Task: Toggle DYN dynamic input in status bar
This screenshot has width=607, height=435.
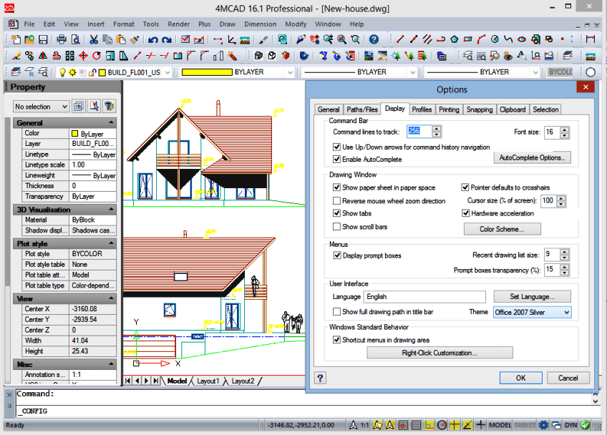Action: click(x=570, y=425)
